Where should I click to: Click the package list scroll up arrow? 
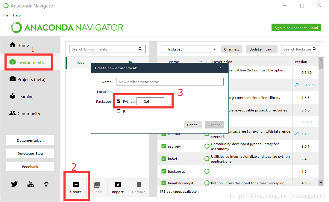pyautogui.click(x=321, y=60)
